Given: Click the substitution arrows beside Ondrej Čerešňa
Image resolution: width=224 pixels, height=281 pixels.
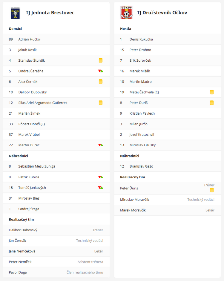Looking at the screenshot, I should (101, 71).
